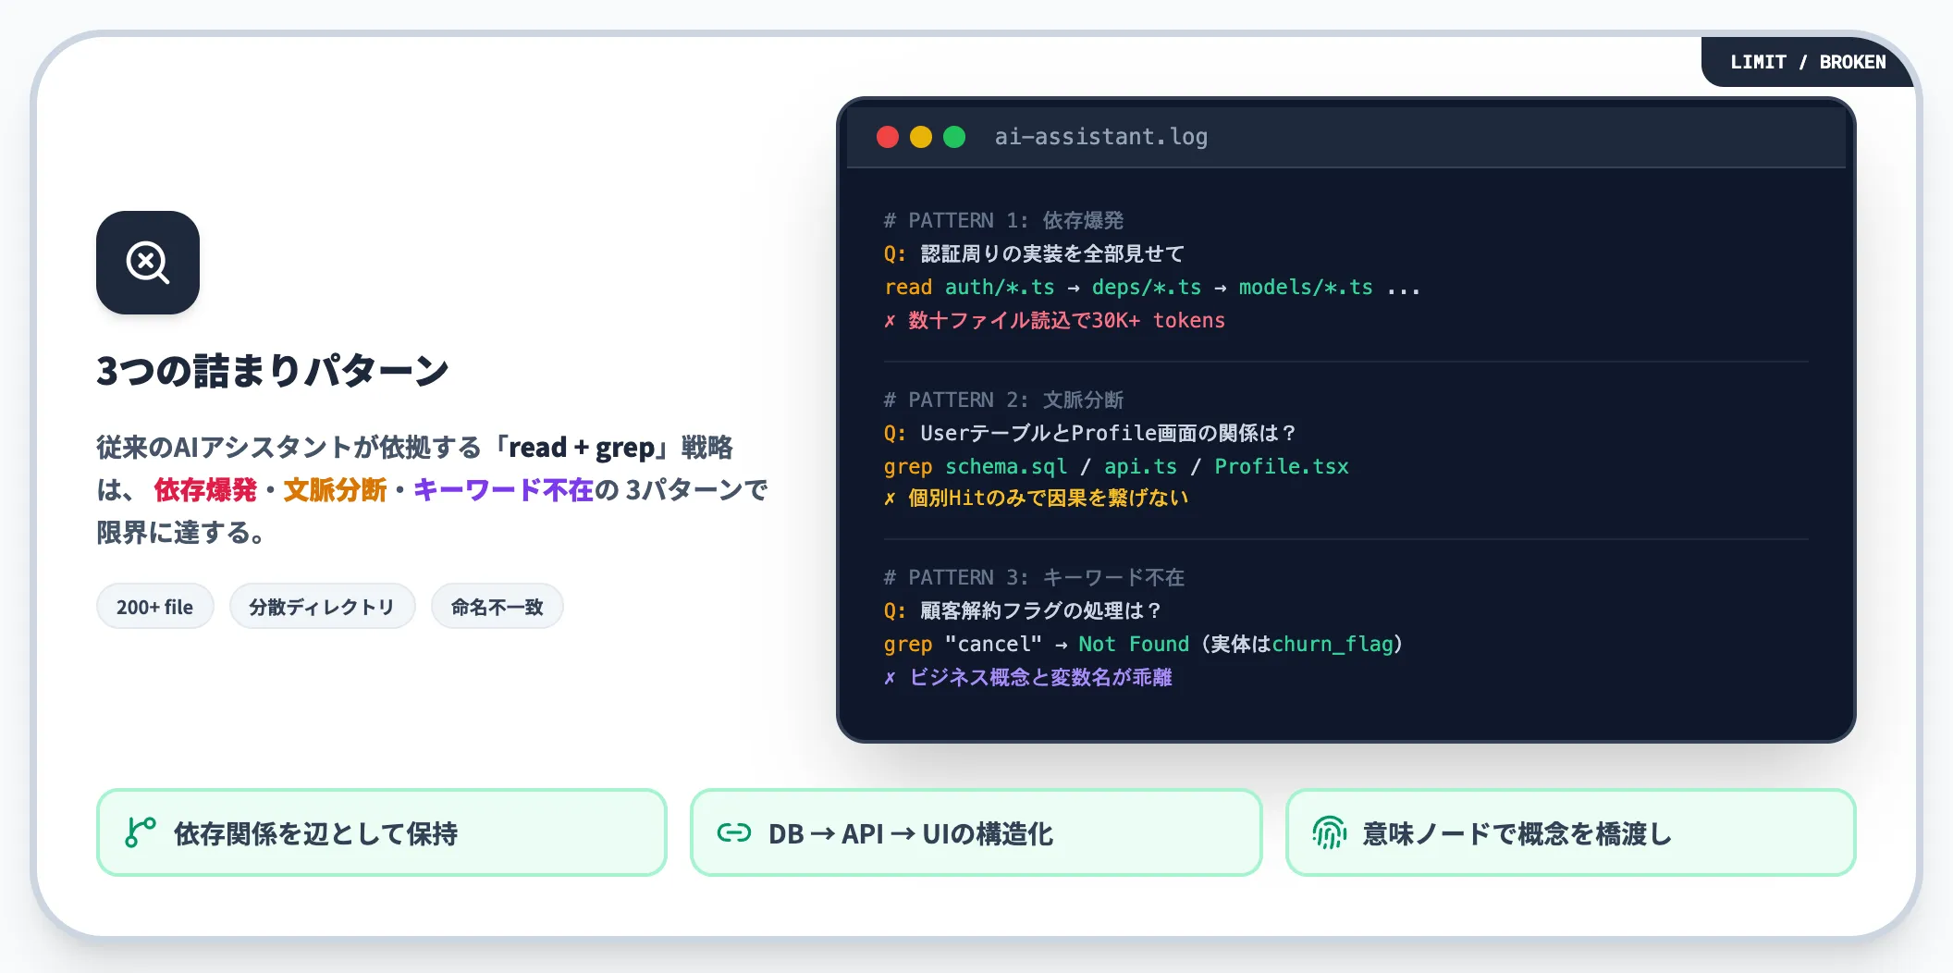
Task: Select the 命名不一致 tag chip
Action: tap(497, 607)
